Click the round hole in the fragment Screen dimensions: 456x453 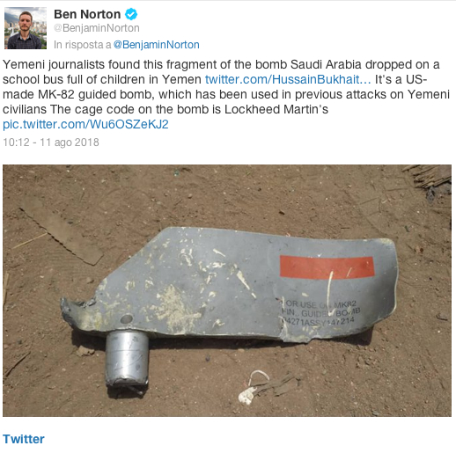[x=127, y=319]
